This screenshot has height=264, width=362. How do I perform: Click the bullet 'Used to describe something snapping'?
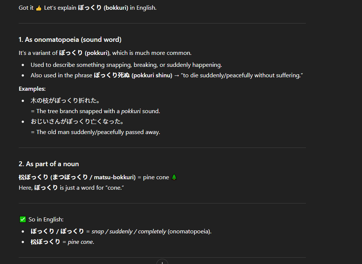[126, 65]
